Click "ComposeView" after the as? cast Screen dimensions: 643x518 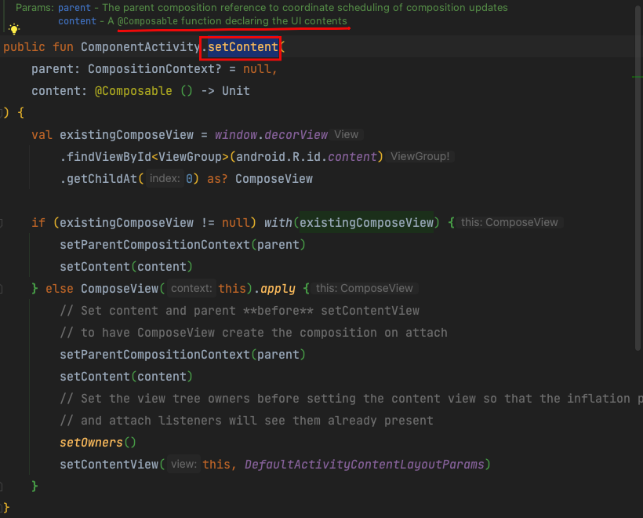[x=274, y=178]
